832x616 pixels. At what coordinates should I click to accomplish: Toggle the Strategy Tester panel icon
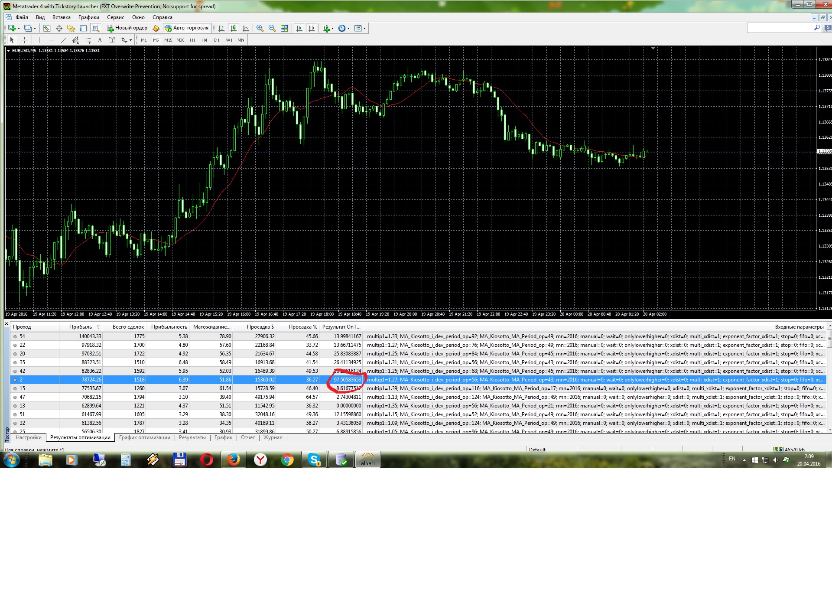(x=95, y=28)
